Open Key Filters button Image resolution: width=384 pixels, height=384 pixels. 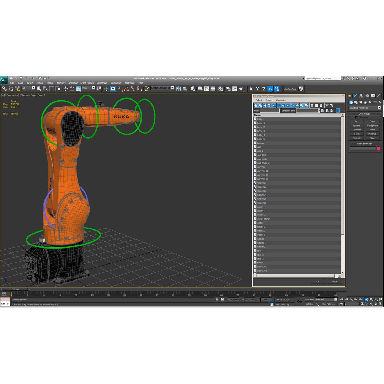[329, 304]
